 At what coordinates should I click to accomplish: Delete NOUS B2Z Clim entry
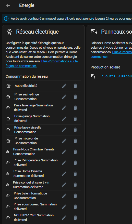75,218
